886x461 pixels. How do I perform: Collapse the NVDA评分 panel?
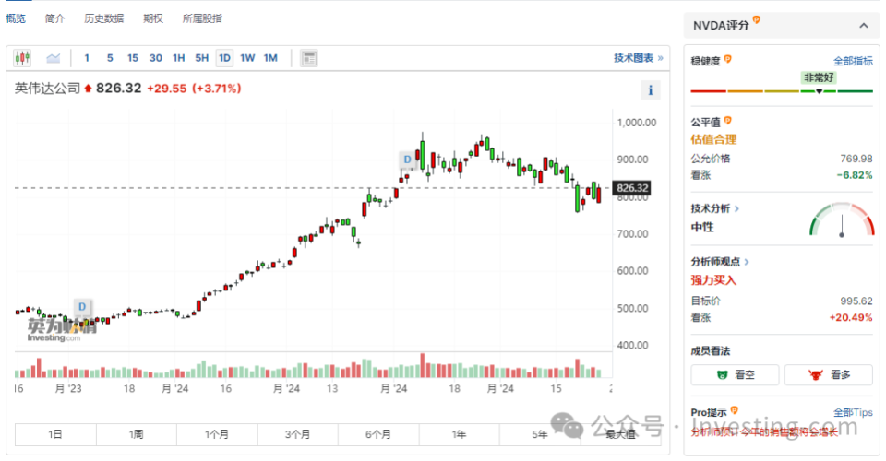(864, 26)
